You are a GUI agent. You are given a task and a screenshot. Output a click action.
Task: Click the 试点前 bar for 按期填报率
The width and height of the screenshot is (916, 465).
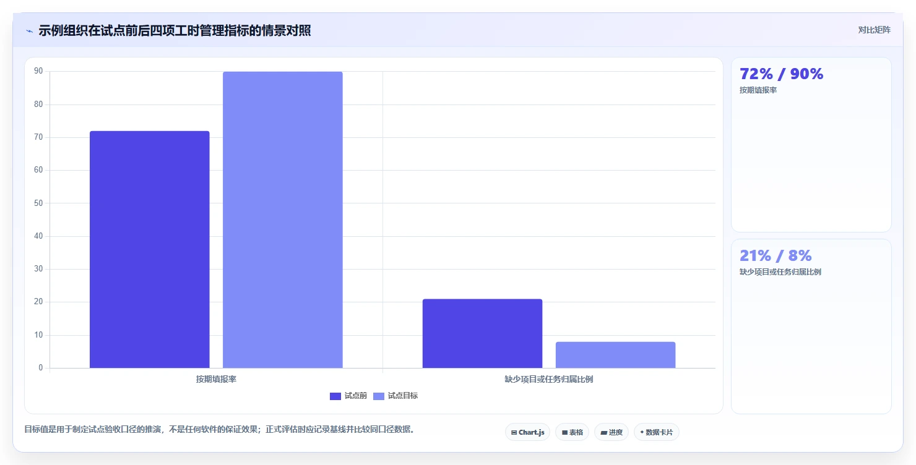click(150, 249)
